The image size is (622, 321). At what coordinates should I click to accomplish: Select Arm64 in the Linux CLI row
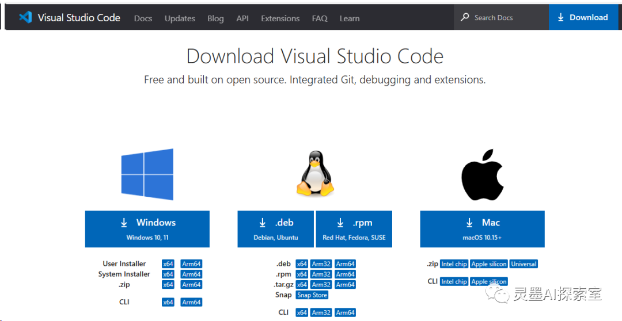click(345, 312)
